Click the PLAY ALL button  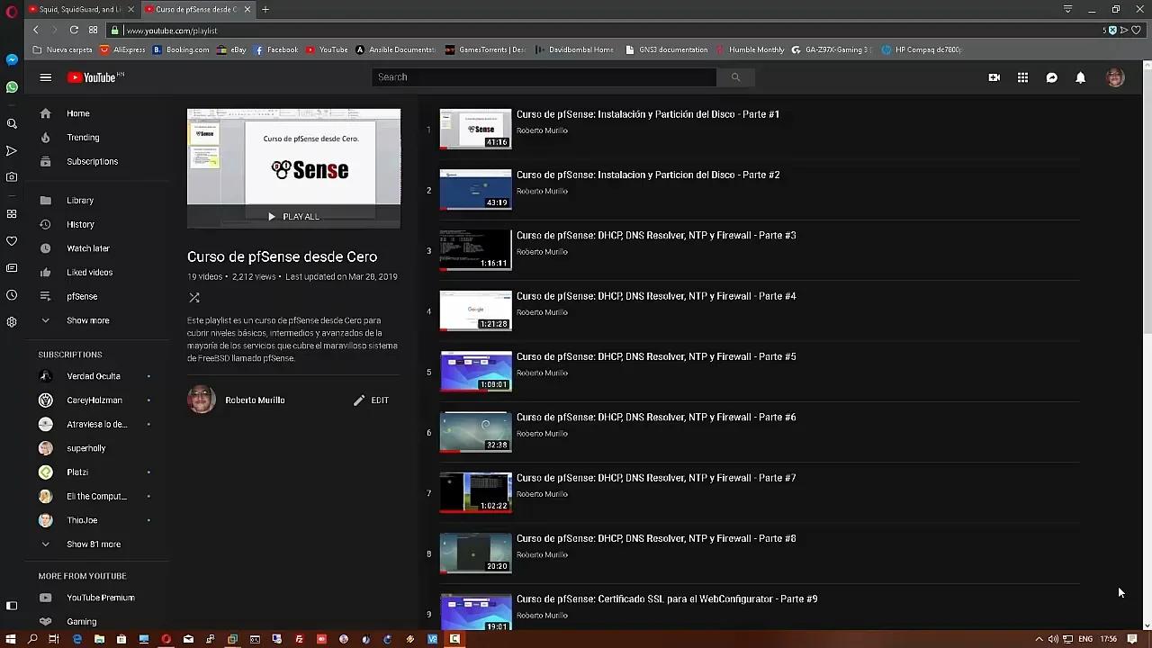(293, 216)
